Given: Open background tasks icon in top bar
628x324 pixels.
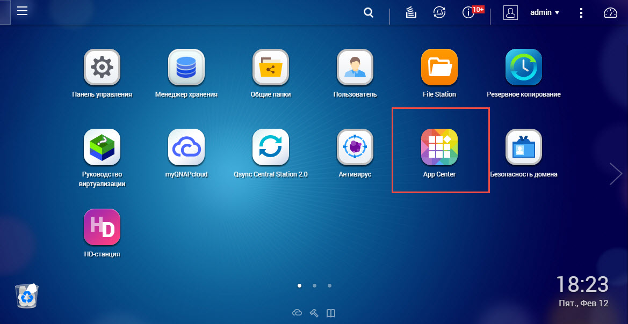Looking at the screenshot, I should click(x=411, y=13).
